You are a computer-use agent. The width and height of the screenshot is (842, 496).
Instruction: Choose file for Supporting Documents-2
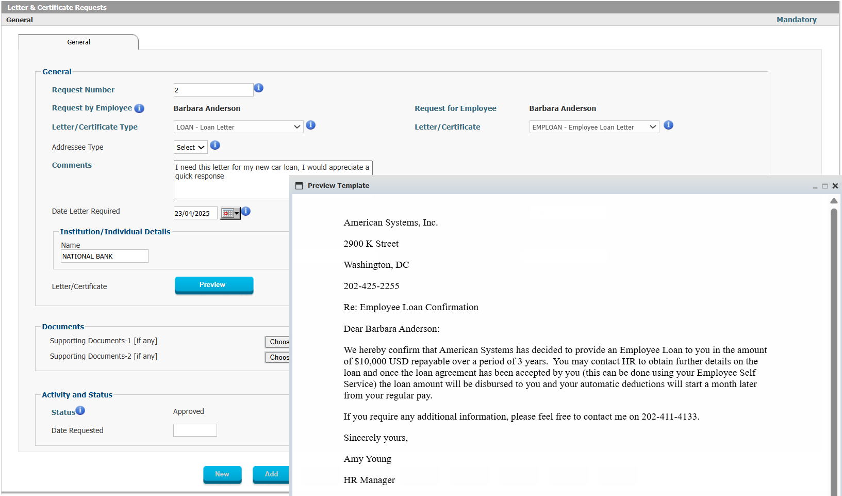coord(277,357)
